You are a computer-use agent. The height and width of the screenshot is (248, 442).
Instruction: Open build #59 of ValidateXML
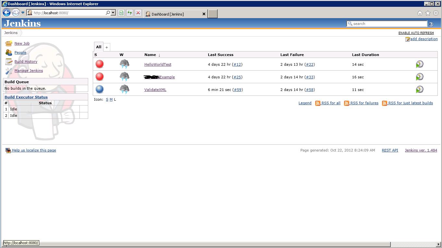[x=238, y=90]
